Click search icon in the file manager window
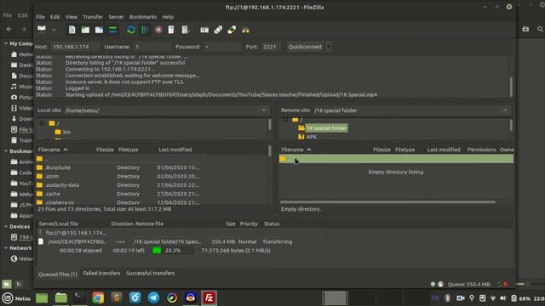The height and width of the screenshot is (306, 545). coord(540,30)
